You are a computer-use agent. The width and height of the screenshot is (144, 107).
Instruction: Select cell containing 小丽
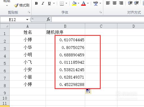28,77
